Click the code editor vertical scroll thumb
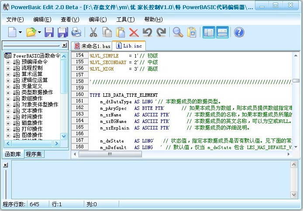This screenshot has height=211, width=303. click(x=296, y=80)
